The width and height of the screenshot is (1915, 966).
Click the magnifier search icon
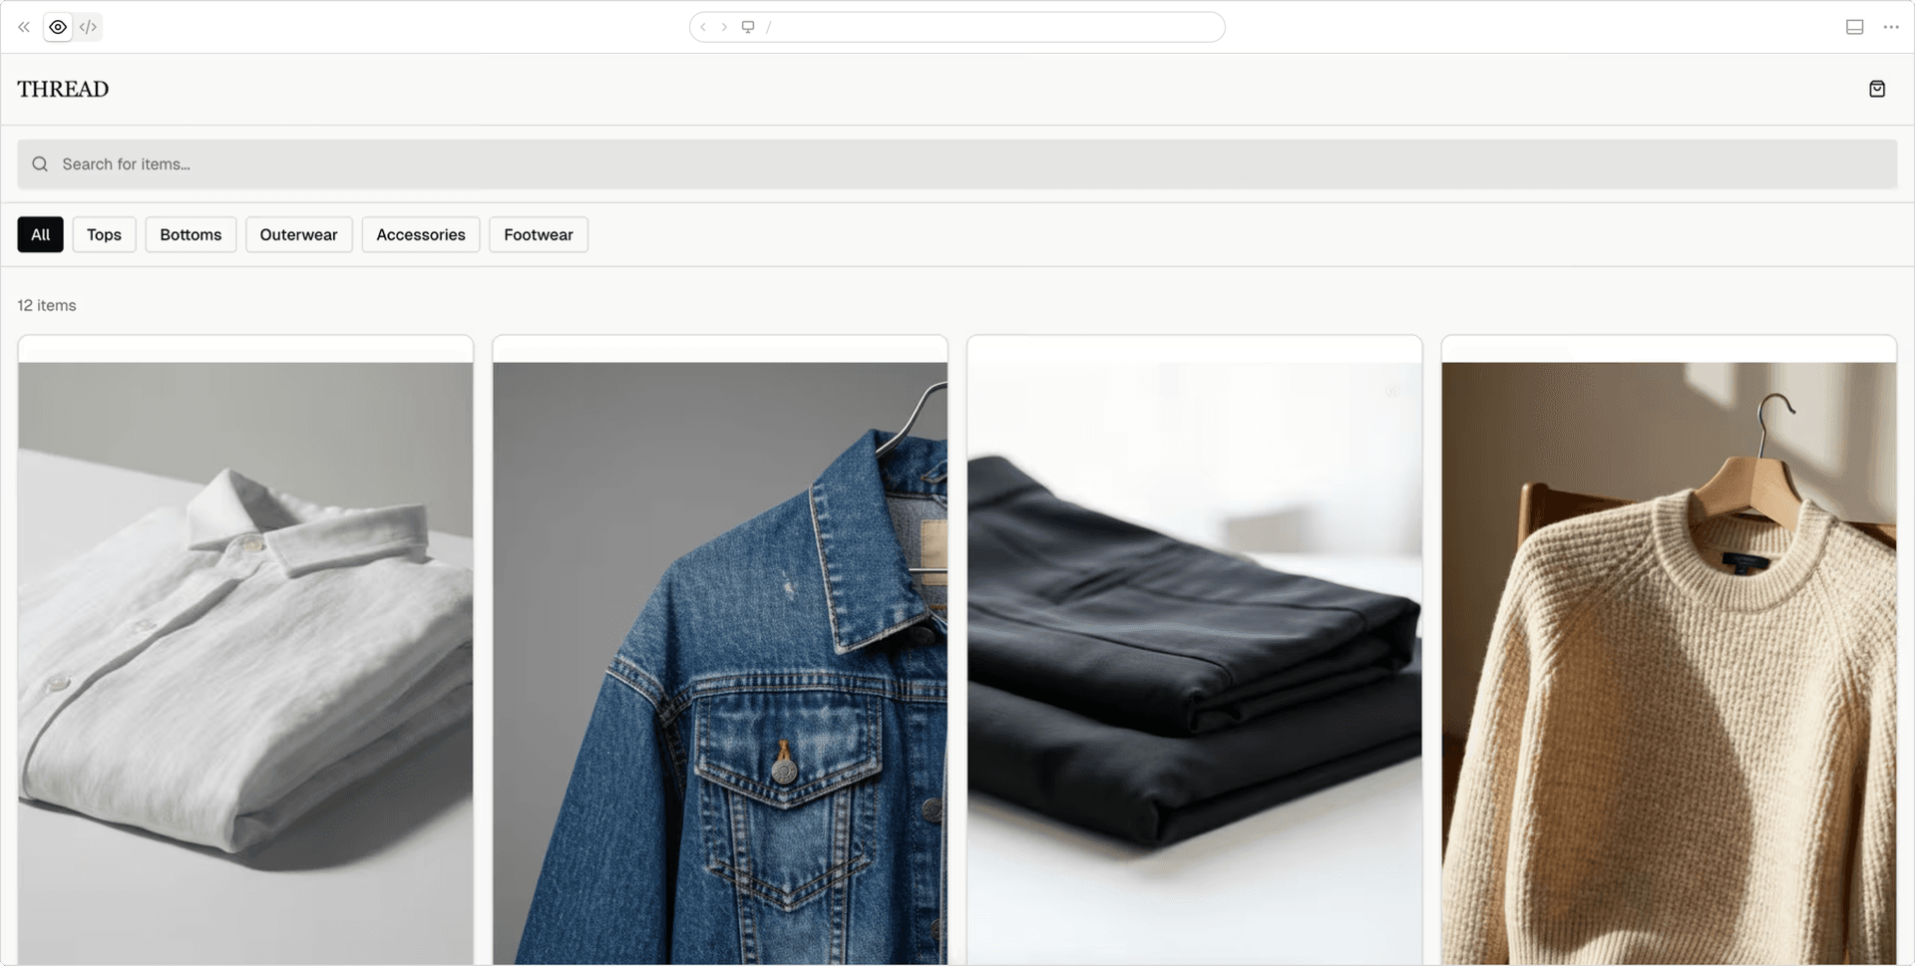coord(40,164)
